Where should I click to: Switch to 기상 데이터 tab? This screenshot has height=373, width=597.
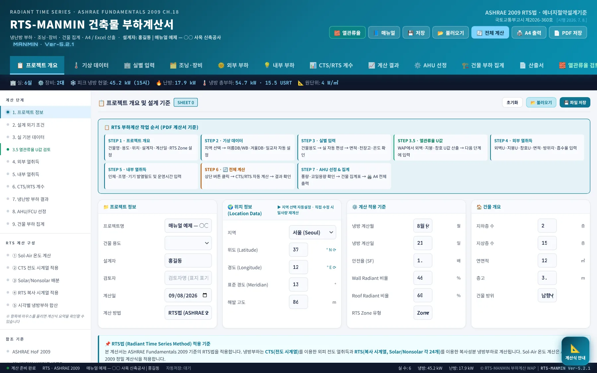pyautogui.click(x=91, y=65)
